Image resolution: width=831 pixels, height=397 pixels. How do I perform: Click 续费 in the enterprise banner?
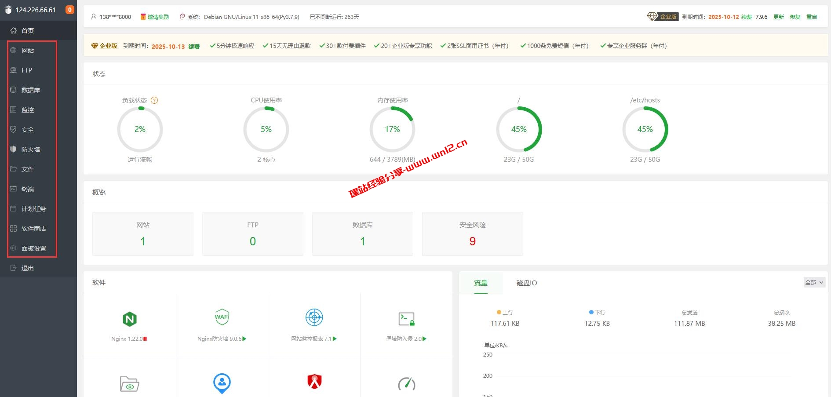194,46
